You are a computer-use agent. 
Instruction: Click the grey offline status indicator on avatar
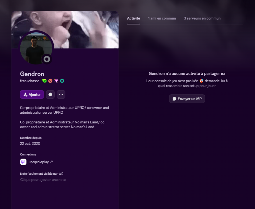pyautogui.click(x=47, y=59)
